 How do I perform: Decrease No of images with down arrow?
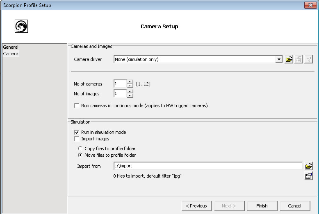[130, 96]
